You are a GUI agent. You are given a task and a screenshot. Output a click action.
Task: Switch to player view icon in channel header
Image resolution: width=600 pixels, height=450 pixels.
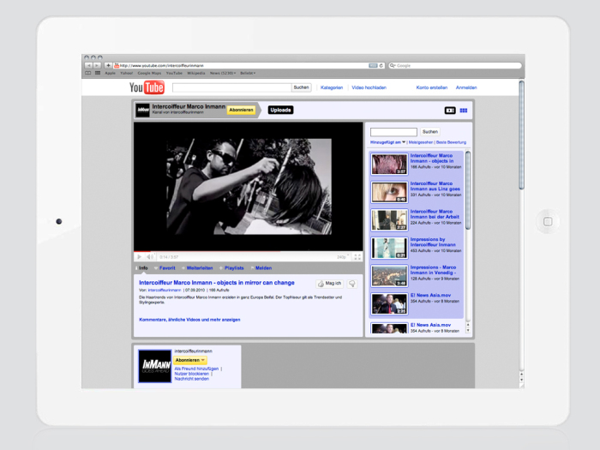(x=450, y=111)
